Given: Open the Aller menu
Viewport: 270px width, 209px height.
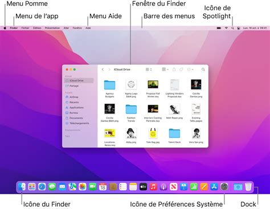Looking at the screenshot, I should point(66,28).
